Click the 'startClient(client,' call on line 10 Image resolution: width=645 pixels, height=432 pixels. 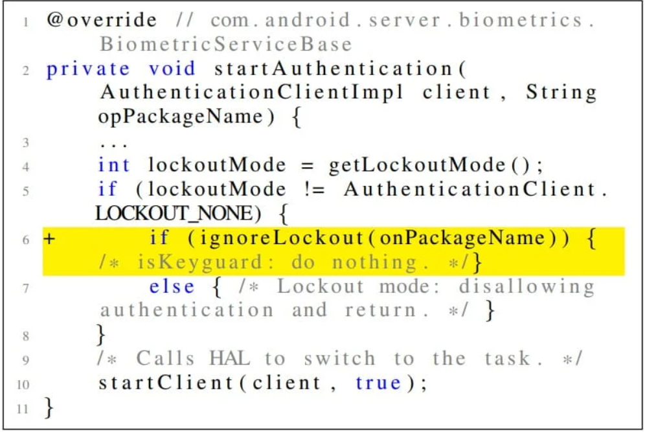[218, 383]
